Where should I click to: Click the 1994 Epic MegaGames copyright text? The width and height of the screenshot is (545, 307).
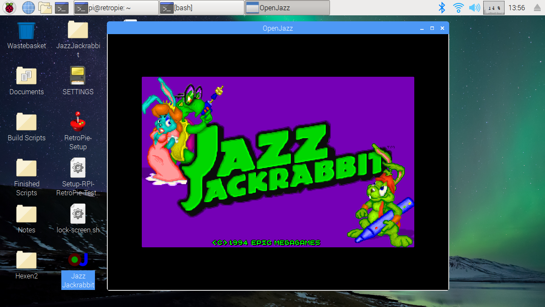[266, 243]
